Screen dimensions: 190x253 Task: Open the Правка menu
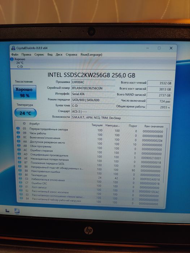click(x=26, y=55)
